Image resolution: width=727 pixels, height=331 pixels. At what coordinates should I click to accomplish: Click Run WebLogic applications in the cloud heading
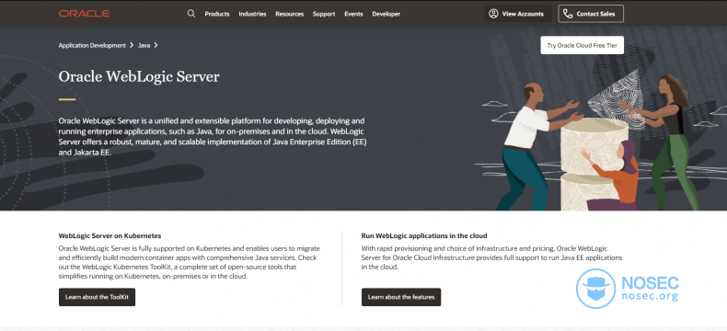[x=424, y=235]
